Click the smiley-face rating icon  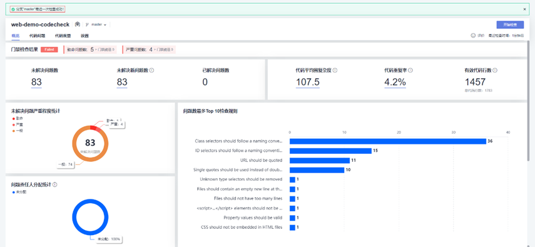pos(473,35)
